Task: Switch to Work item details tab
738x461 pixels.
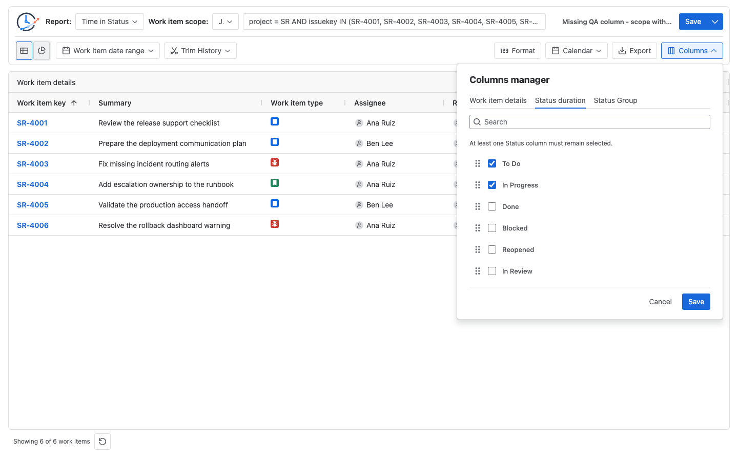Action: (498, 100)
